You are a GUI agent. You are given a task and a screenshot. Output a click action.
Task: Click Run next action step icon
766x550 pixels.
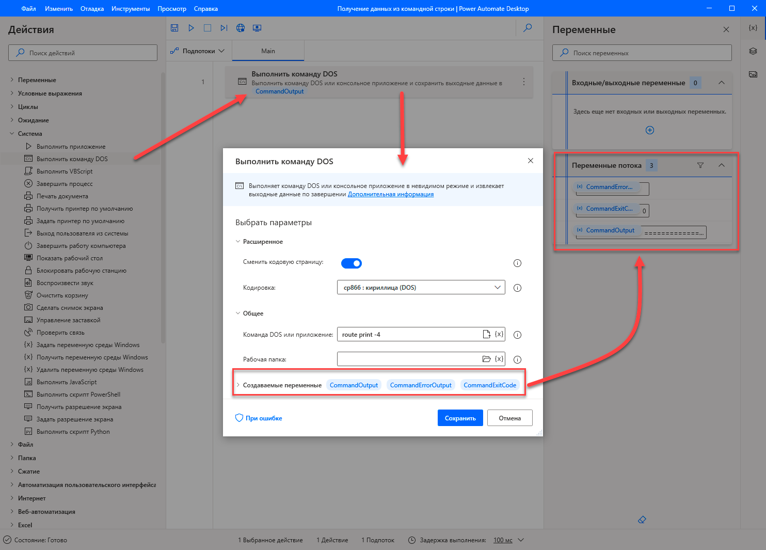[224, 28]
